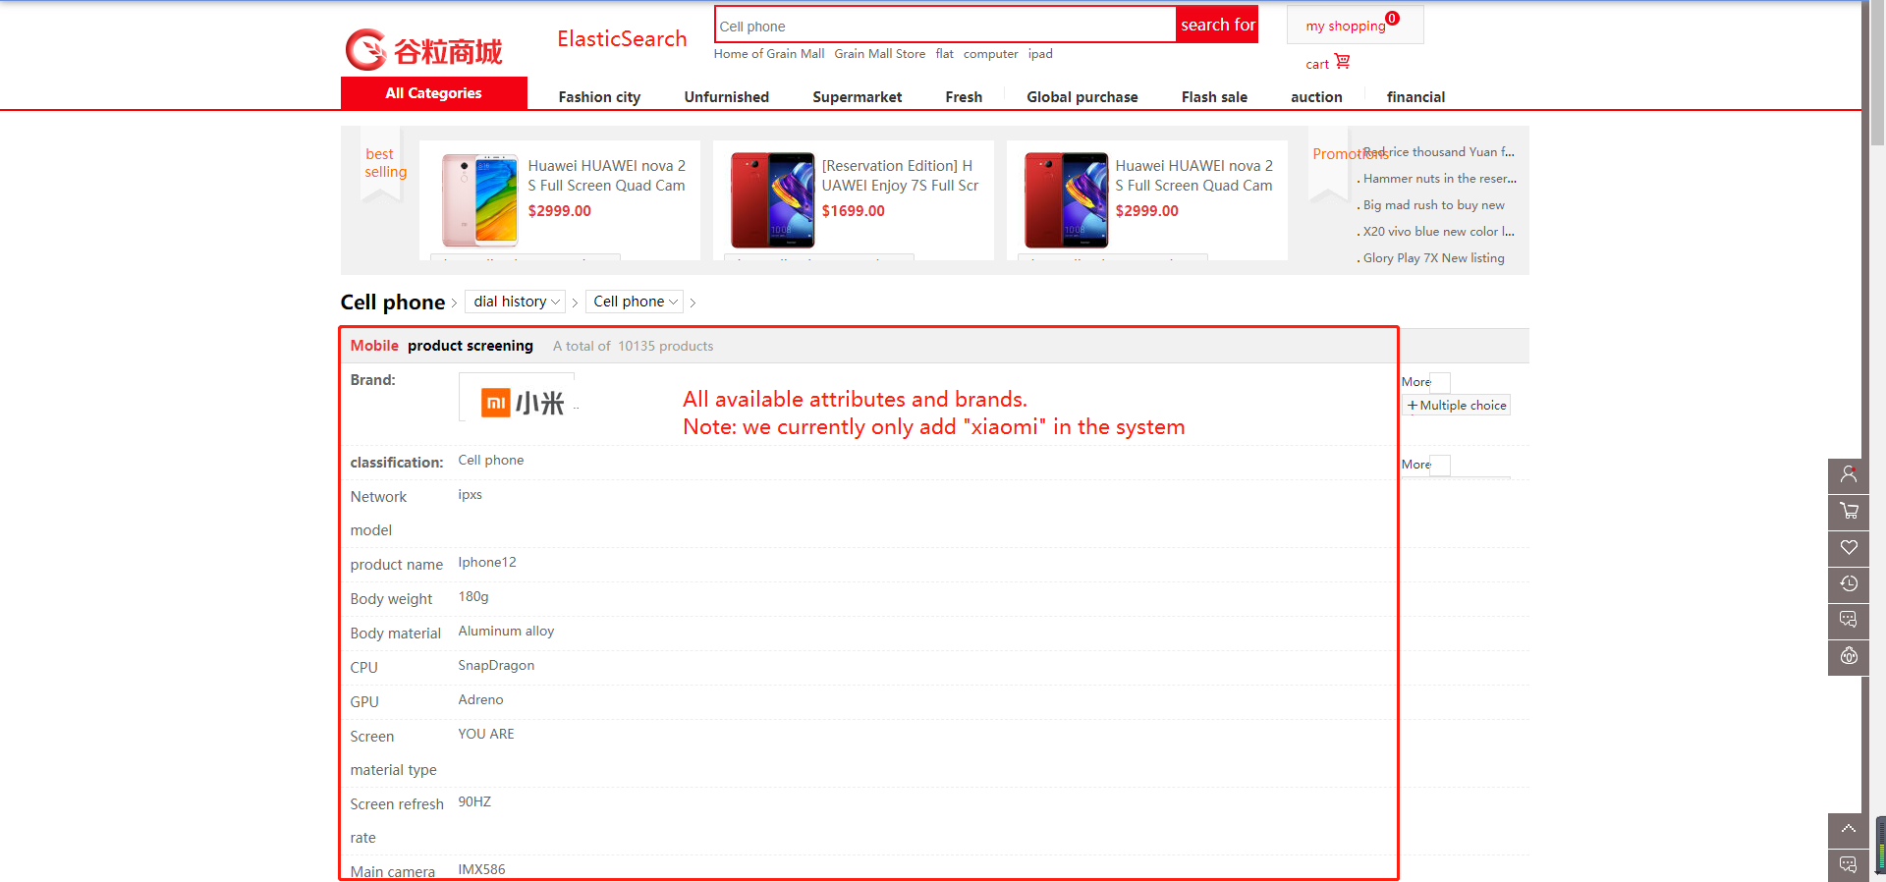Select classification value Cell phone

pos(490,461)
